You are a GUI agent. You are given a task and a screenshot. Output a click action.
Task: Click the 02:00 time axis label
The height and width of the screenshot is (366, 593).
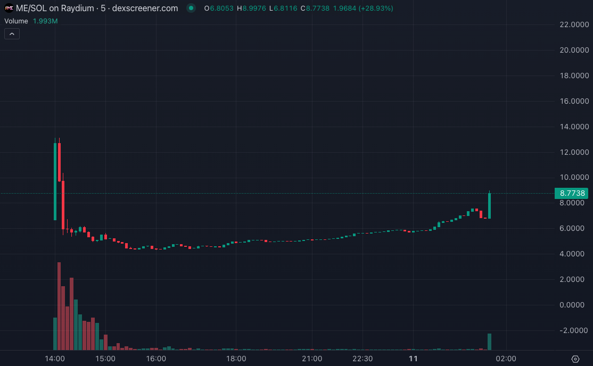point(506,359)
